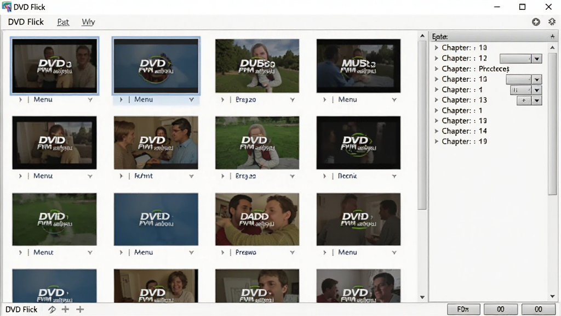Select the thumbnail above the Rsfmt caption

156,143
